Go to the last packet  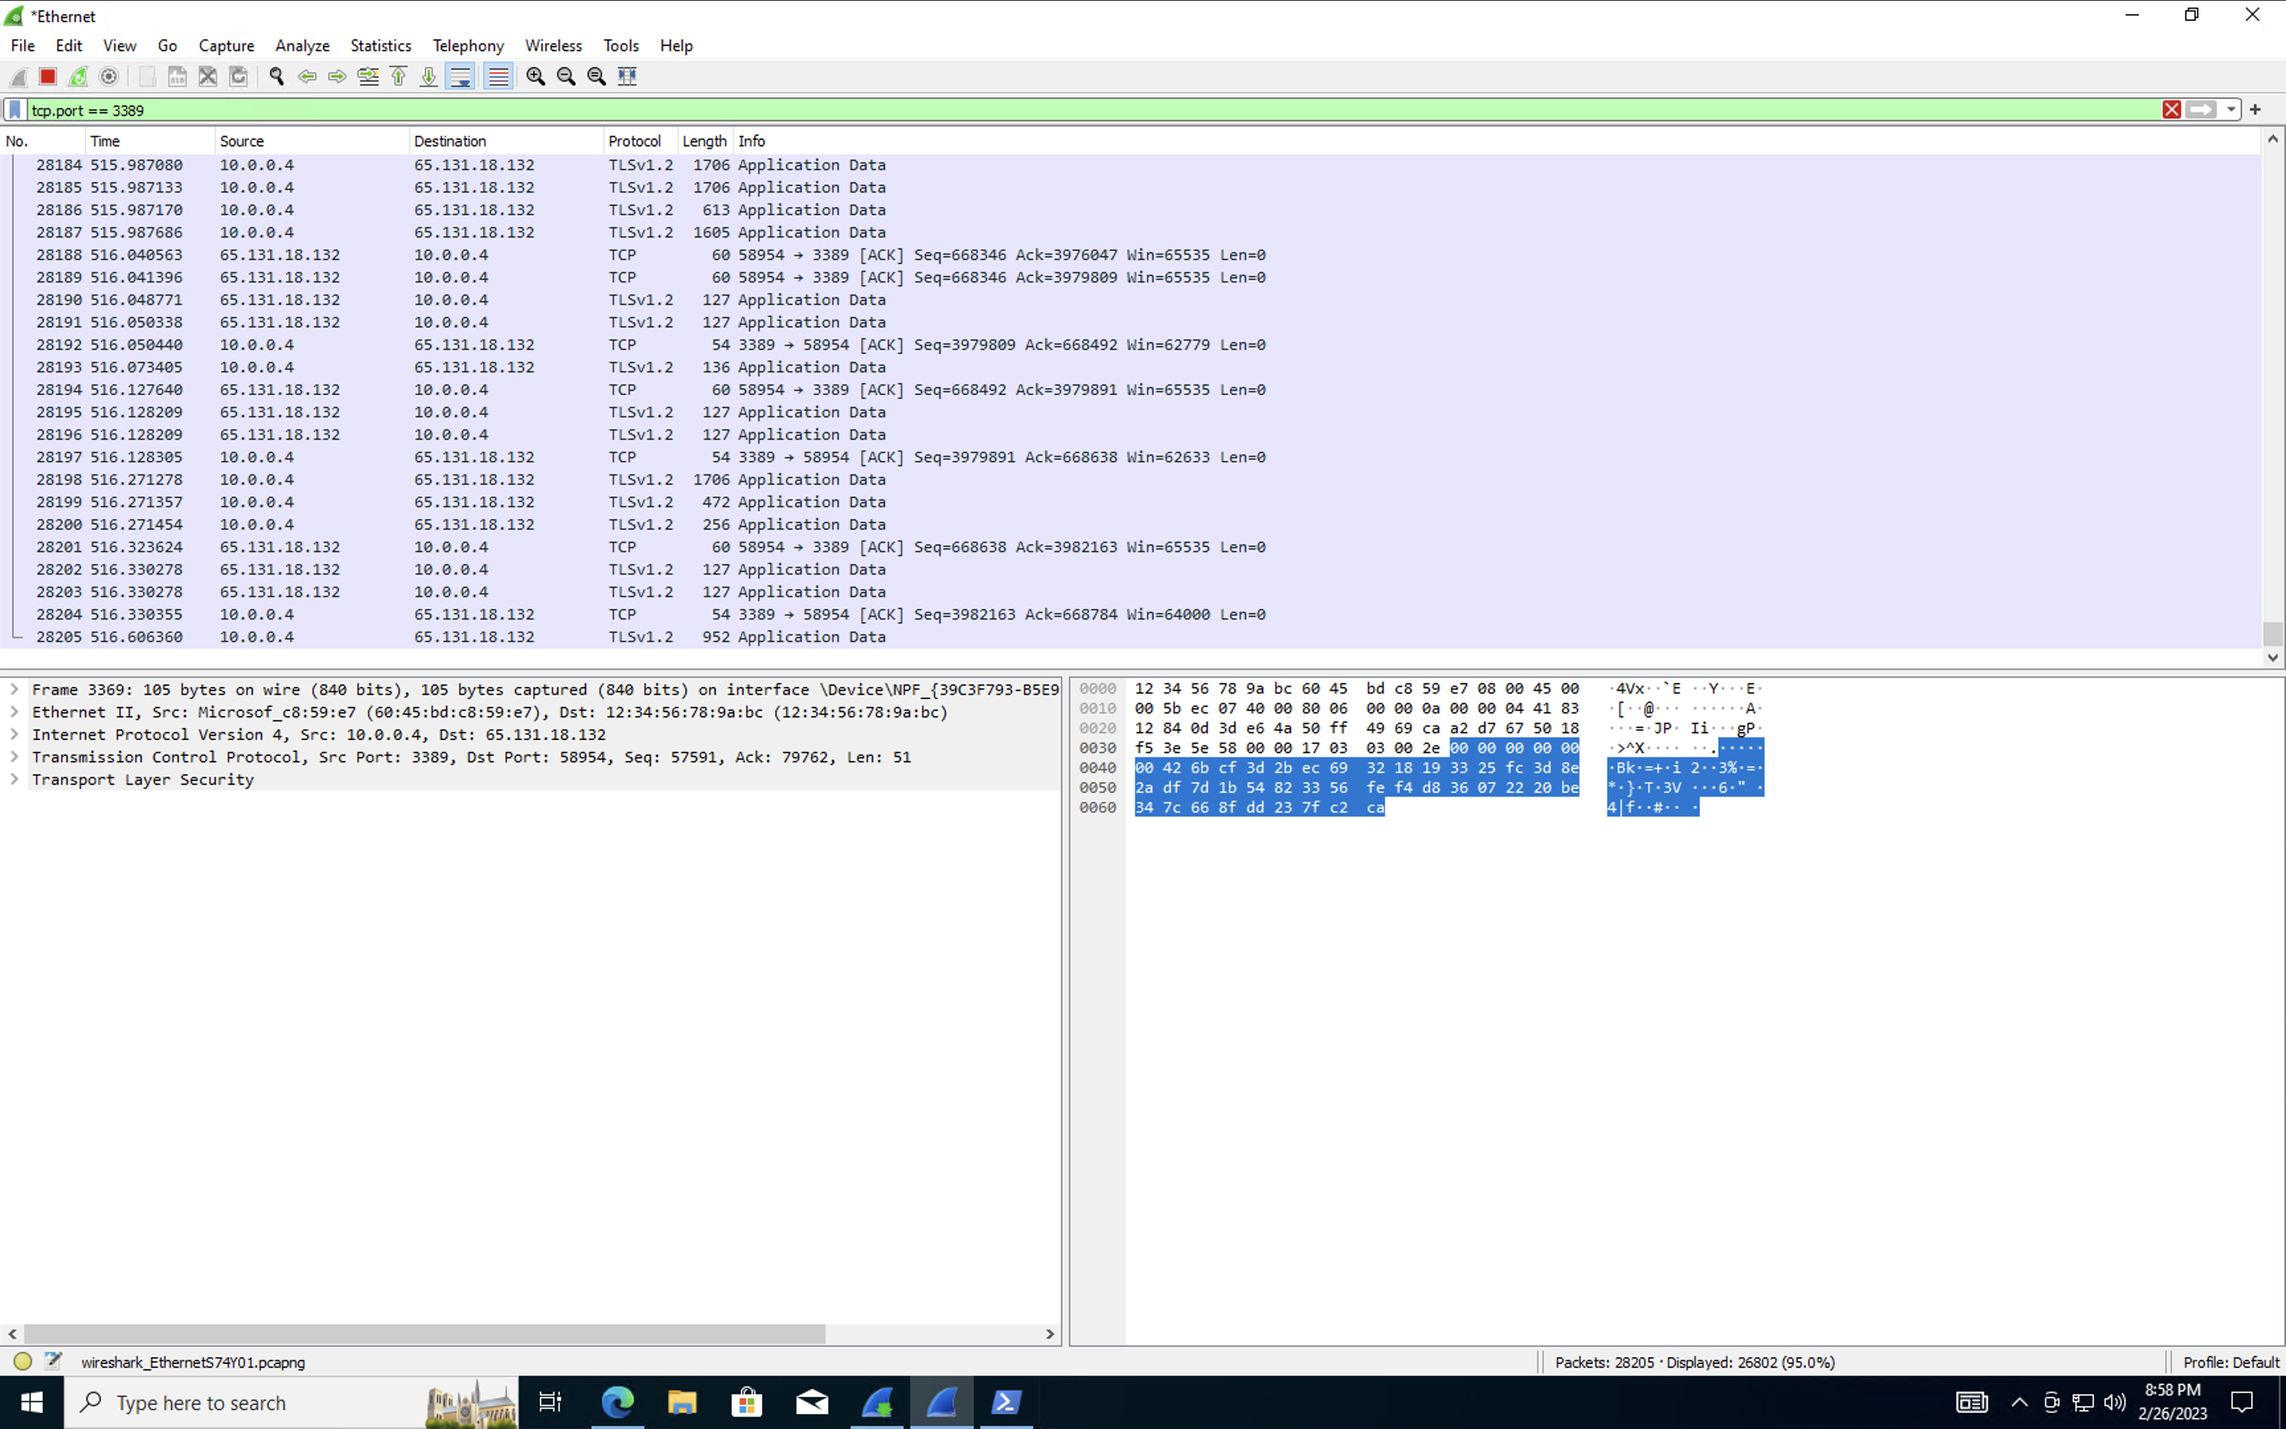[x=428, y=77]
